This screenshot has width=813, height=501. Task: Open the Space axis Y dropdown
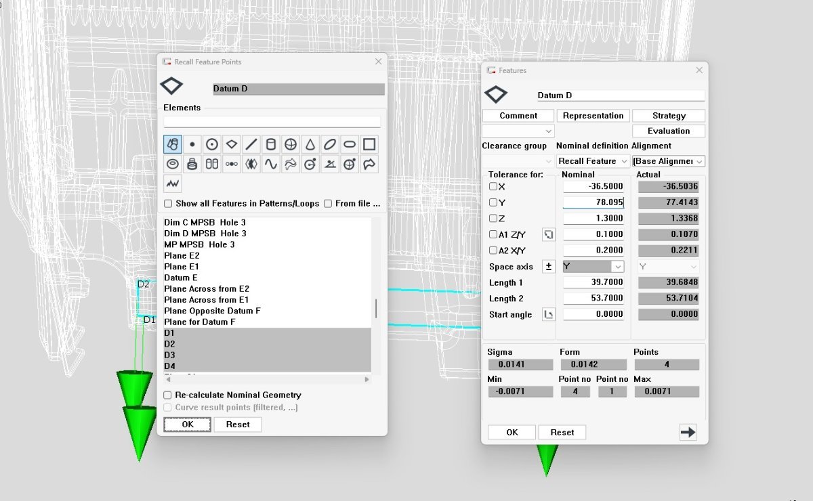593,267
